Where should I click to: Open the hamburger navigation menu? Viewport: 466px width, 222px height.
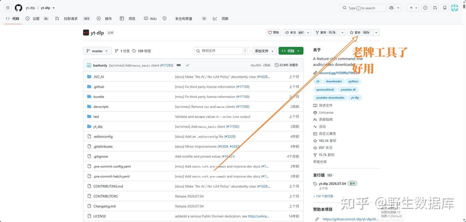pos(8,8)
